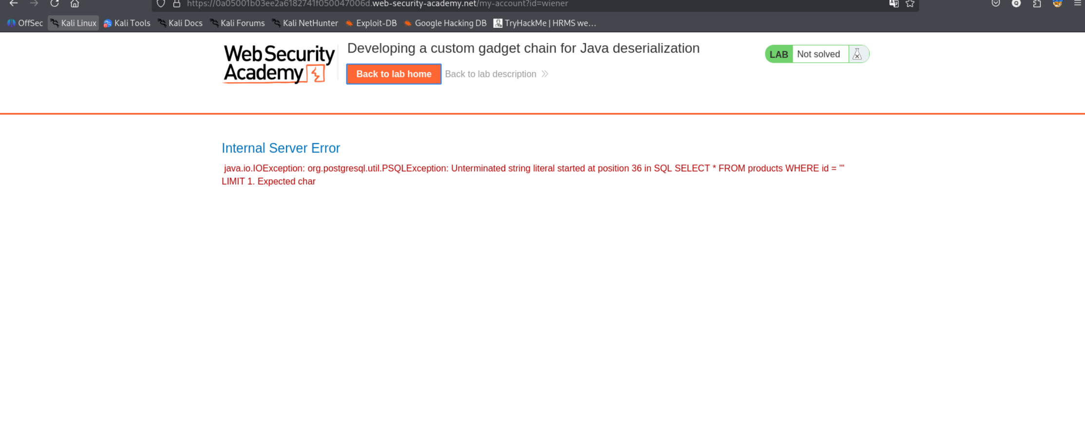Open the Kali NetHunter bookmark
1085x443 pixels.
coord(305,23)
